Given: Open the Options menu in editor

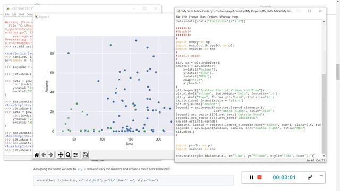Looking at the screenshot, I should [212, 16].
